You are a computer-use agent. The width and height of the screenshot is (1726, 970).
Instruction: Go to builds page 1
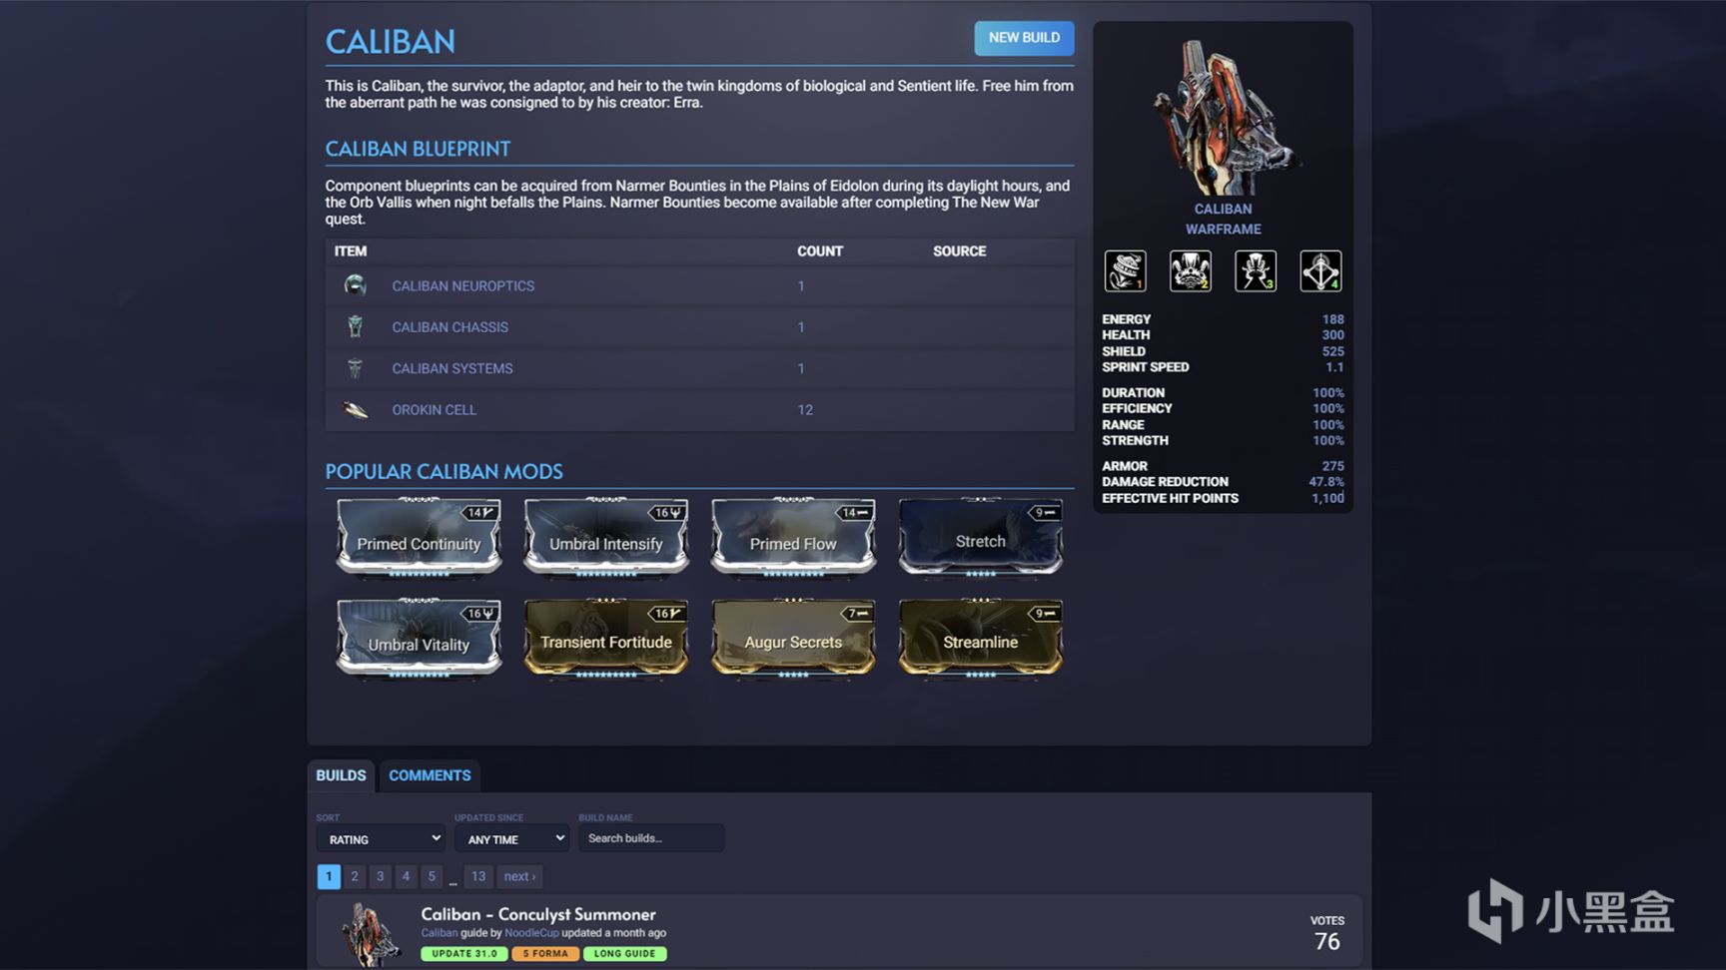pyautogui.click(x=329, y=876)
